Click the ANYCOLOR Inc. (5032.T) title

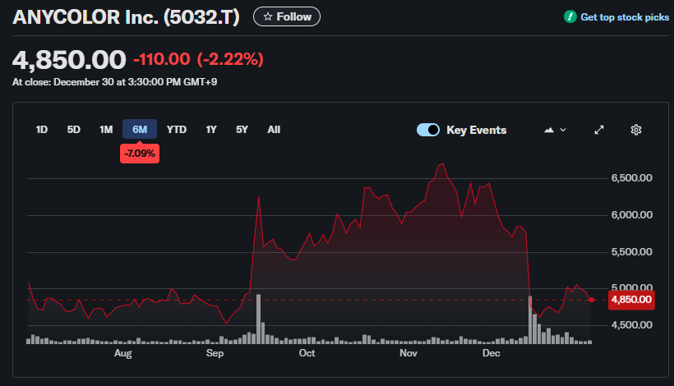pyautogui.click(x=126, y=17)
